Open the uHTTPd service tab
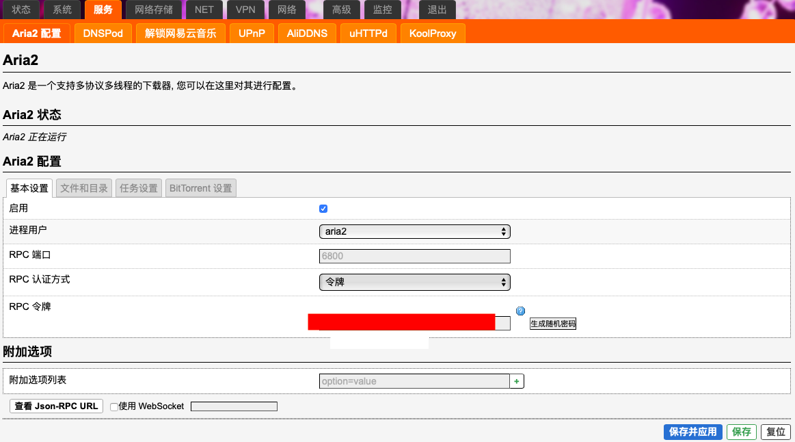Image resolution: width=795 pixels, height=442 pixels. 368,34
